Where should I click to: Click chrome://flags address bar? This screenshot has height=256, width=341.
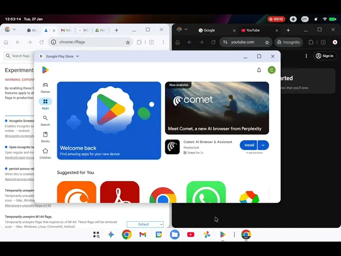click(x=90, y=42)
